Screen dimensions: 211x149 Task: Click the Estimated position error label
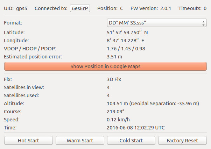(33, 57)
